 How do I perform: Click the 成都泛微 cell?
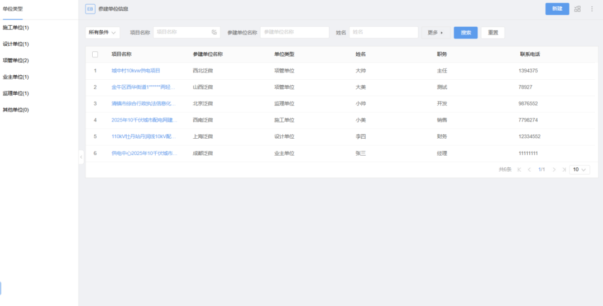pos(203,153)
